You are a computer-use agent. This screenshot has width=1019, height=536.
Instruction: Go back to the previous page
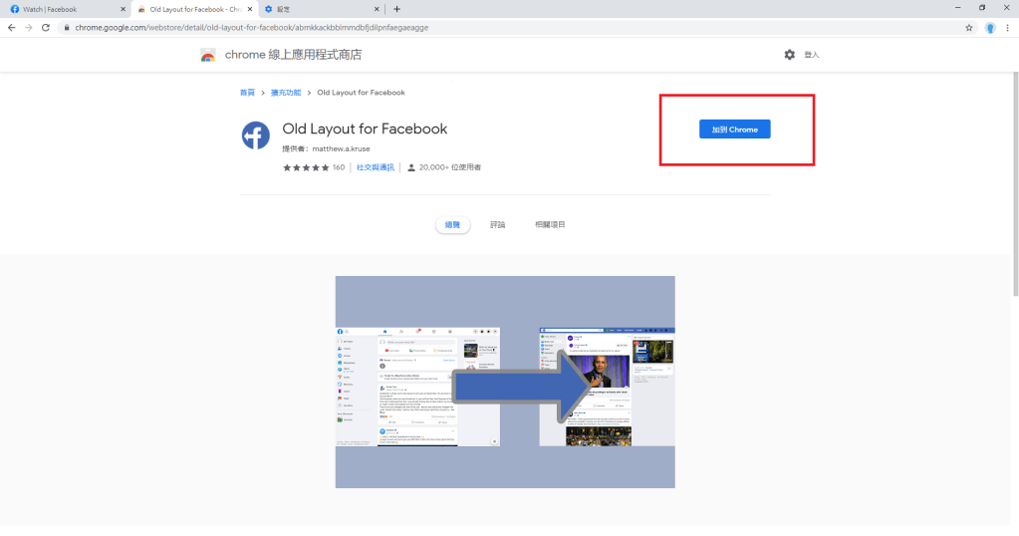[x=11, y=28]
